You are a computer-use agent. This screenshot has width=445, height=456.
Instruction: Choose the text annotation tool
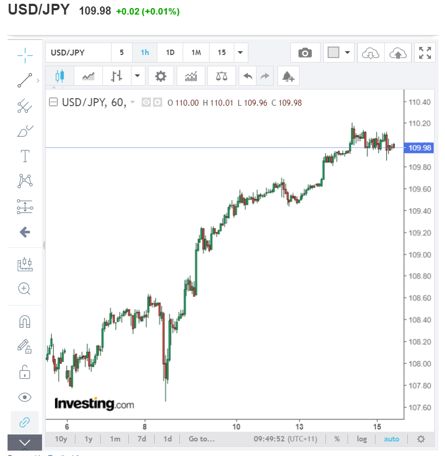point(25,156)
